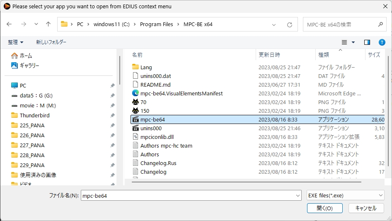Open the recent locations chevron

pos(36,24)
